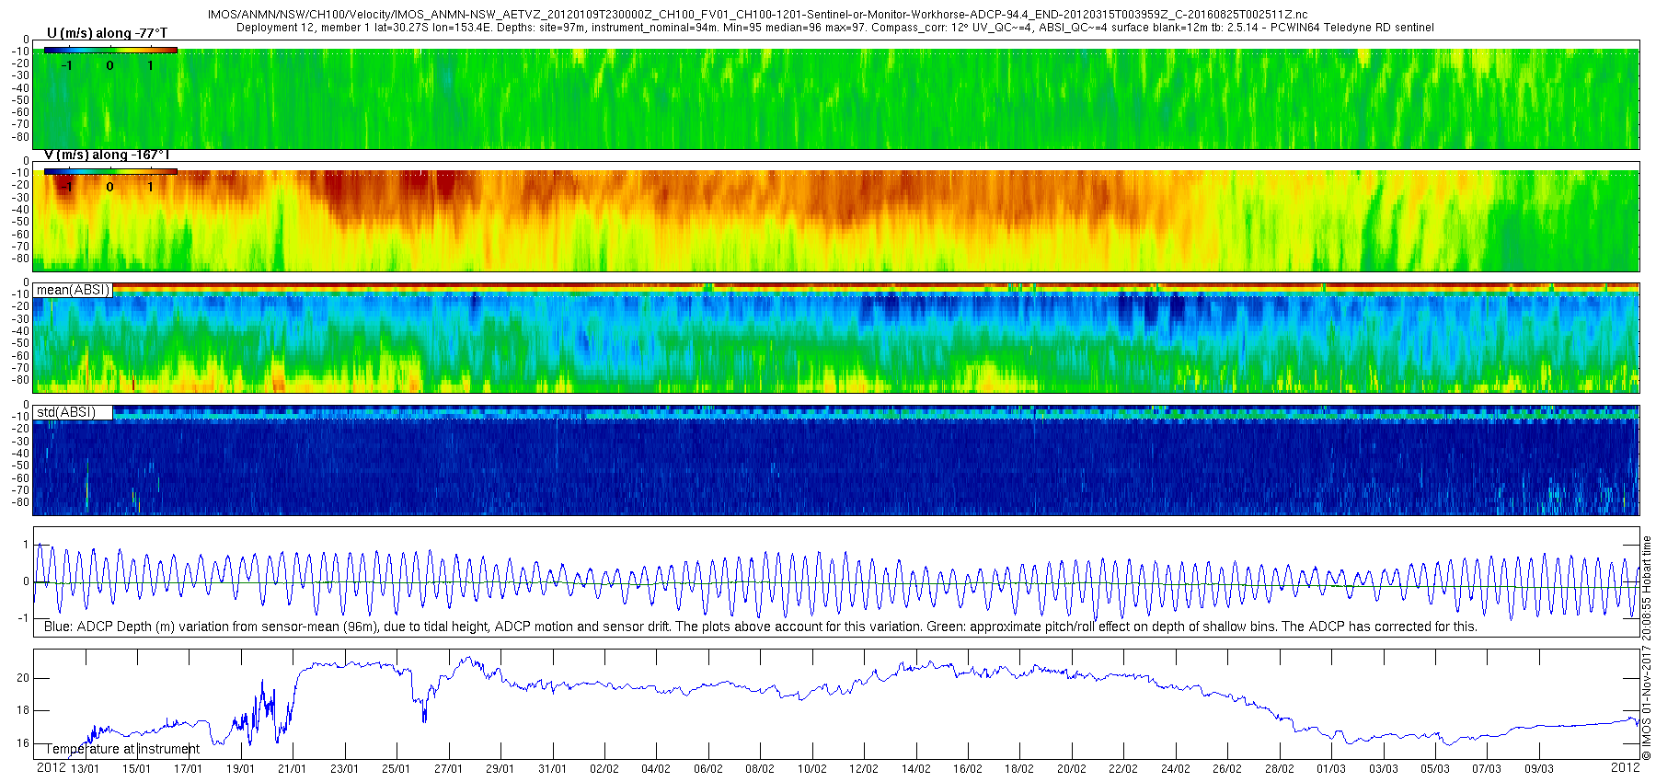Click the '20' tick on temperature axis

point(23,678)
